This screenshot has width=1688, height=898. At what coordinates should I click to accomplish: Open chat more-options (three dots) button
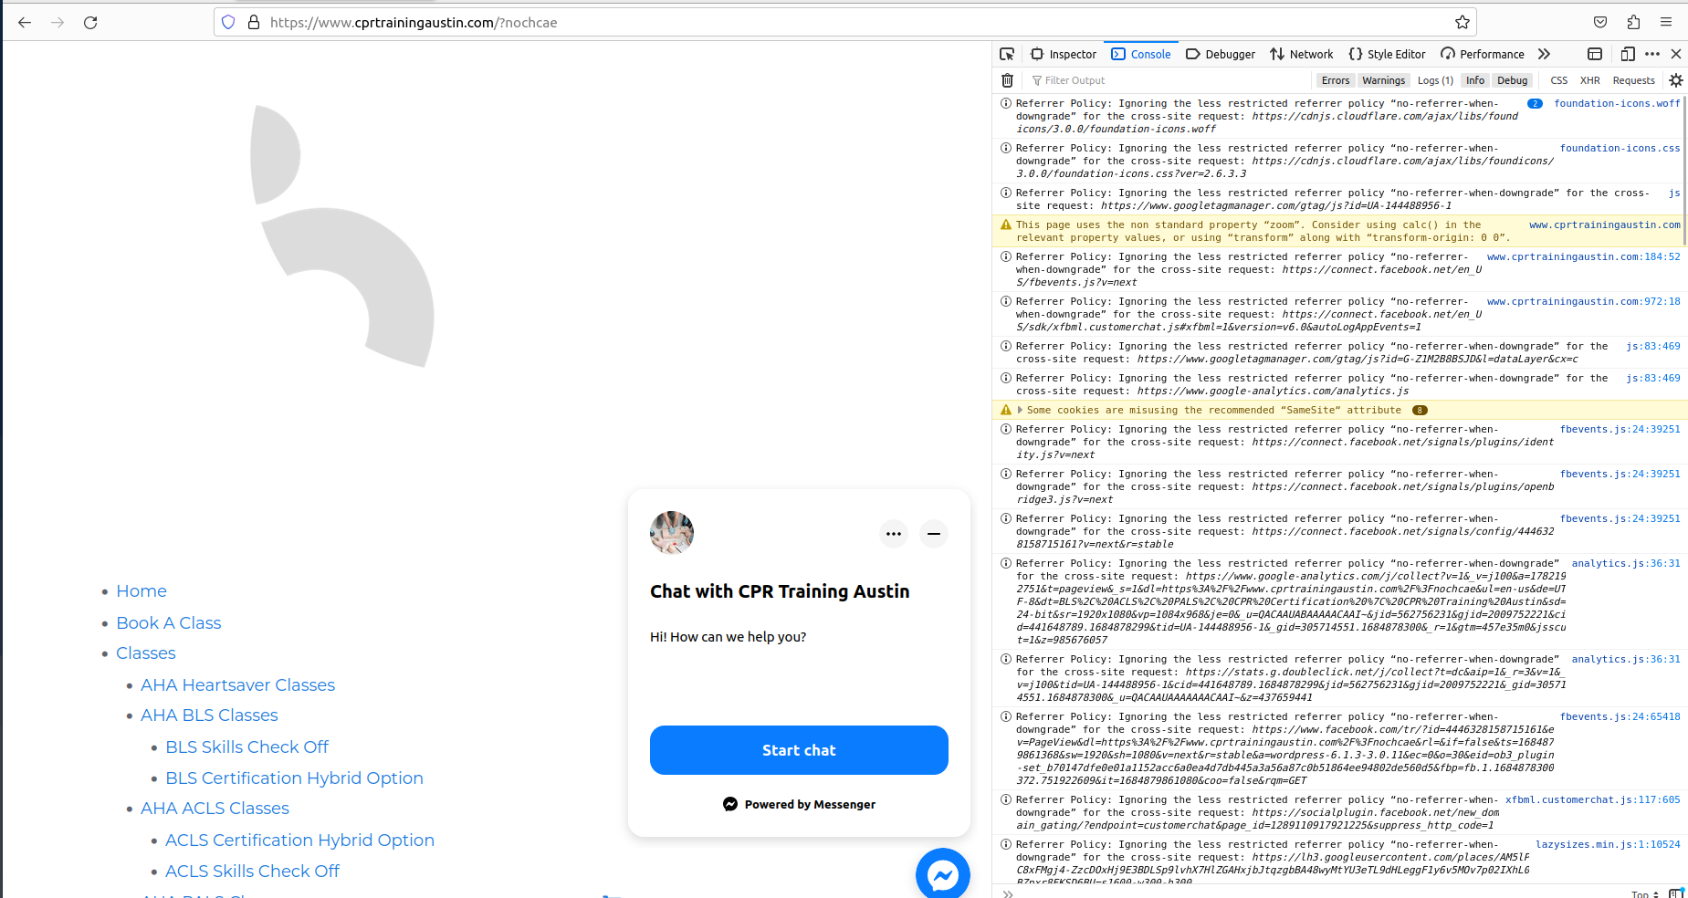pos(894,534)
